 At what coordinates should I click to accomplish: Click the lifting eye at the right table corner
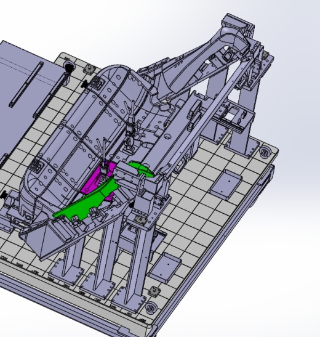(265, 152)
